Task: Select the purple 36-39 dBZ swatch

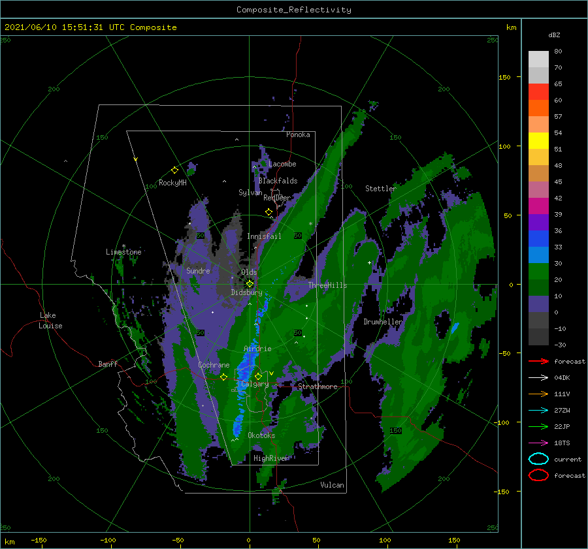Action: (538, 223)
